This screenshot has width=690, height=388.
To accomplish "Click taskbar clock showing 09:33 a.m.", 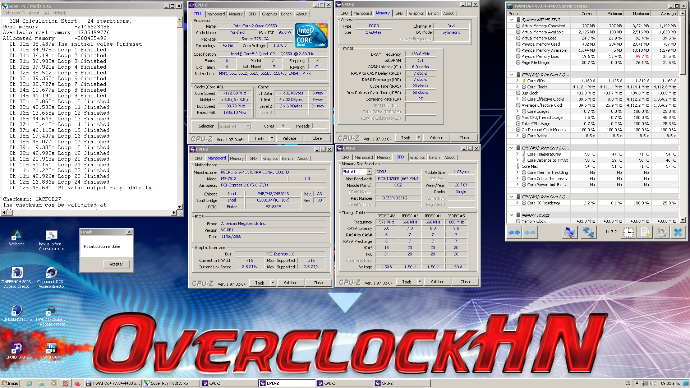I will click(670, 383).
